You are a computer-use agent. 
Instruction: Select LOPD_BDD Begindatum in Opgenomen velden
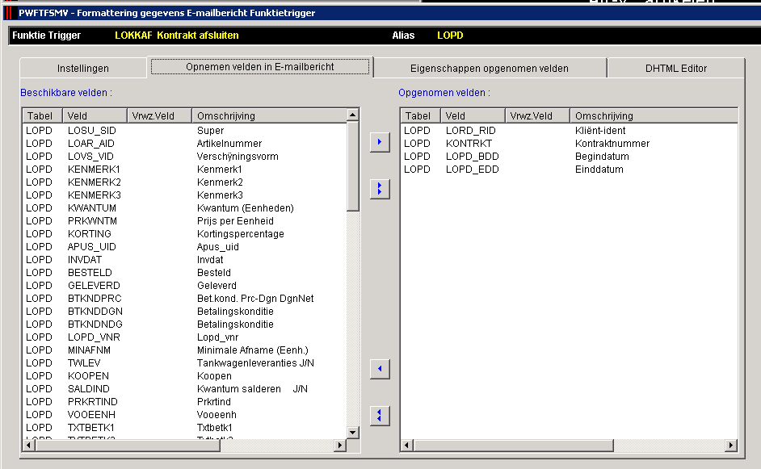569,156
